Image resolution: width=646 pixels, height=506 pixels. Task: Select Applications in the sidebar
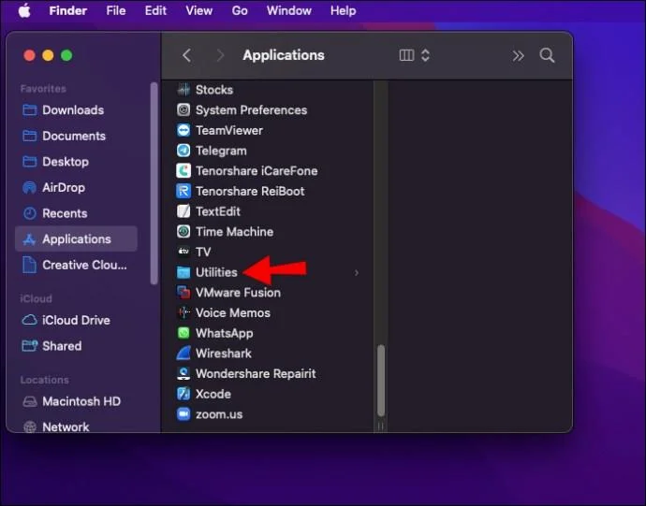coord(76,239)
